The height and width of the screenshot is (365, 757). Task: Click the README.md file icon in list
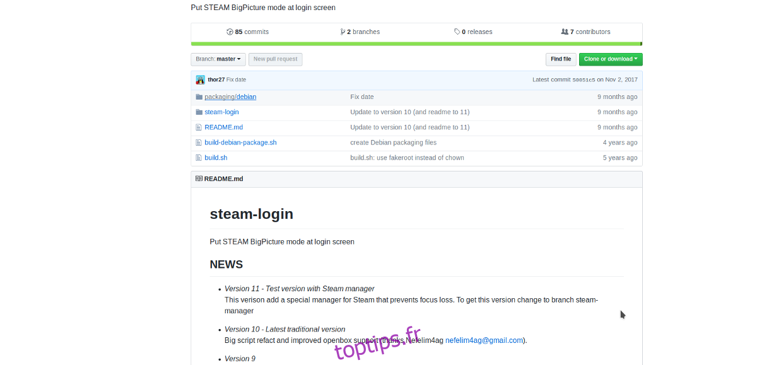pos(199,127)
